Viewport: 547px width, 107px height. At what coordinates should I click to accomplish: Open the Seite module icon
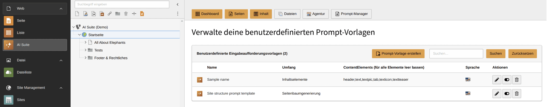click(8, 21)
